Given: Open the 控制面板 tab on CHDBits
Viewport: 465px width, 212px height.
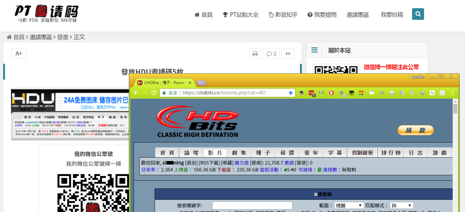Looking at the screenshot, I should 362,153.
